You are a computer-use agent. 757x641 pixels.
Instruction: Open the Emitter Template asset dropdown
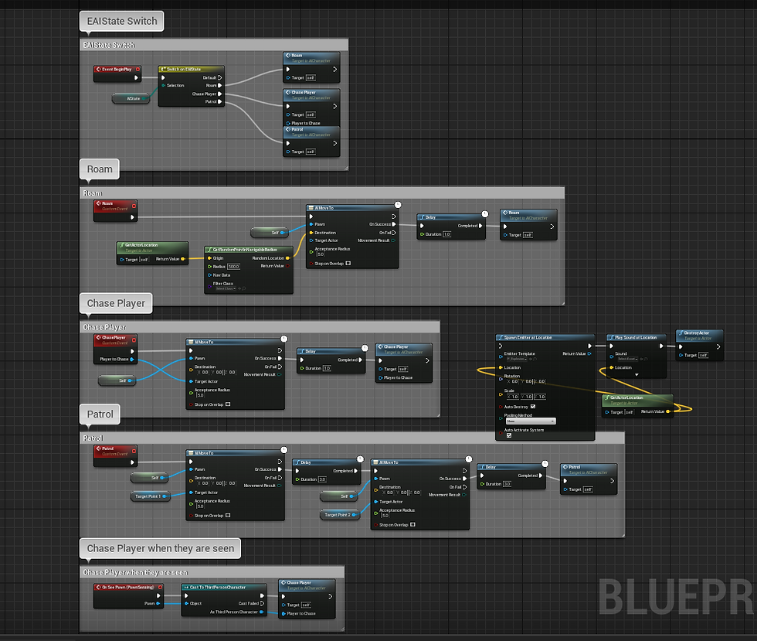click(516, 359)
